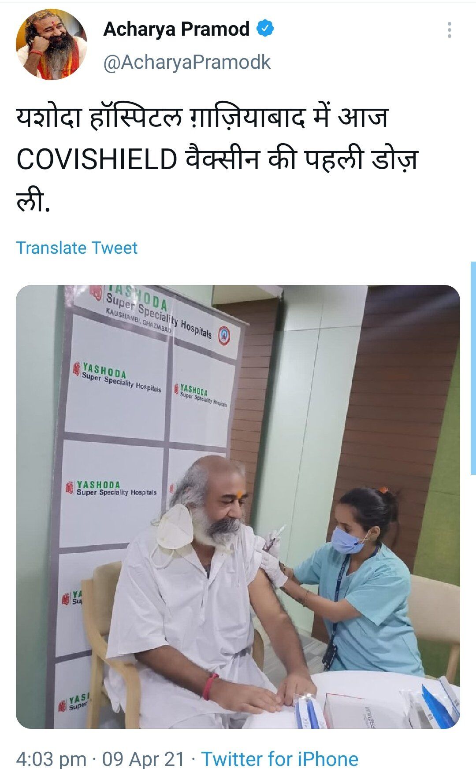476x769 pixels.
Task: Select the Acharya Pramod display name
Action: (x=176, y=29)
